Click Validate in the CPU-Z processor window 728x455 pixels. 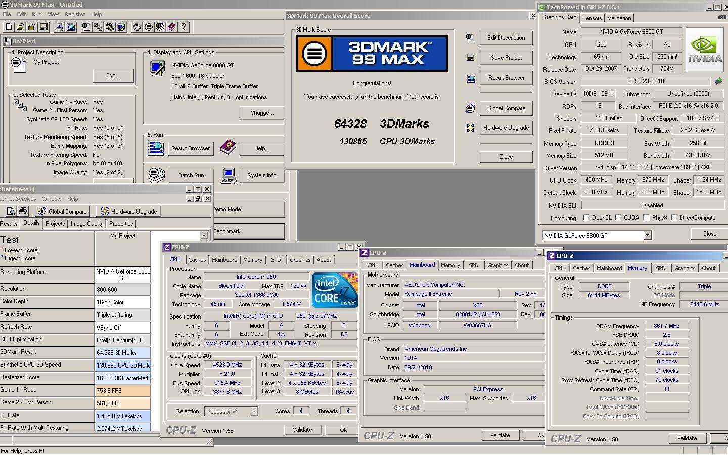tap(302, 430)
